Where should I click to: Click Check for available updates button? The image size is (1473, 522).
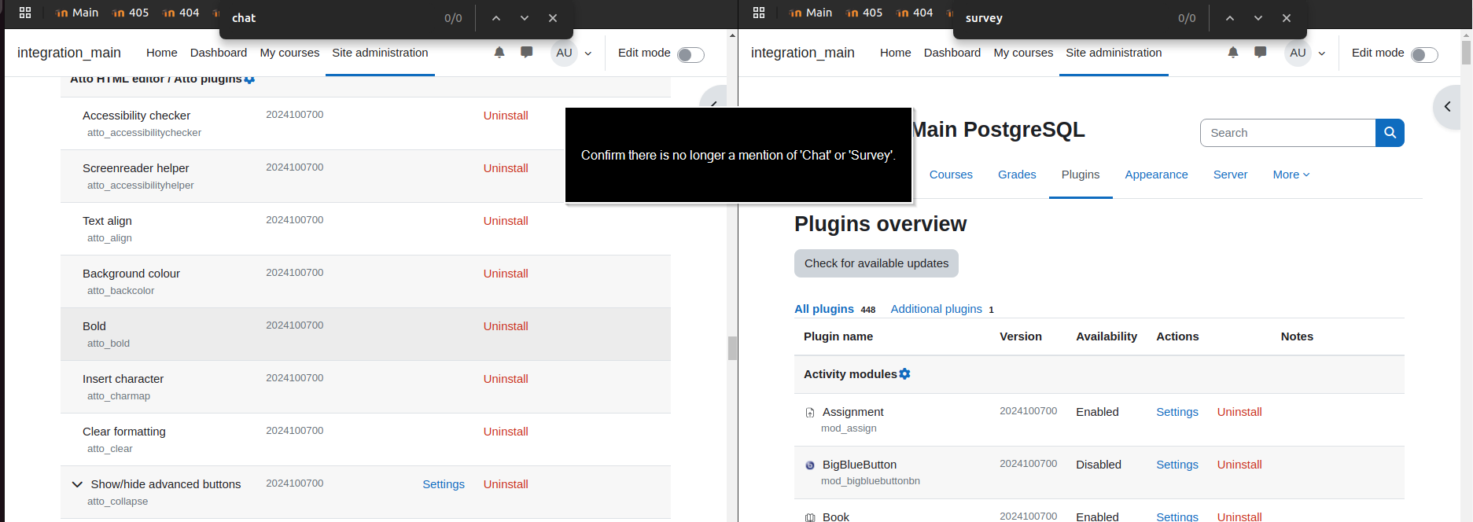tap(876, 263)
